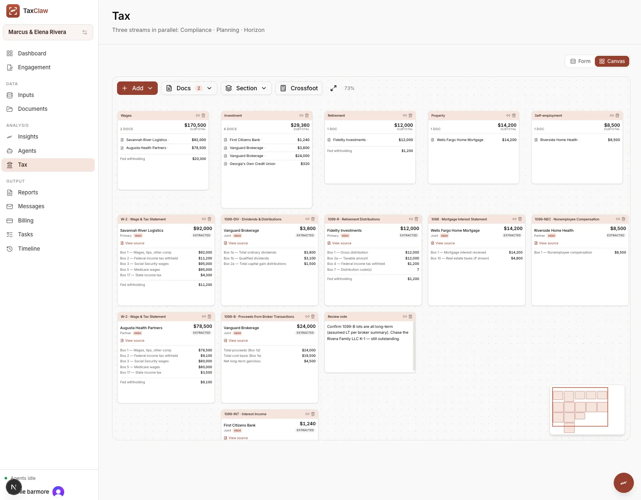The width and height of the screenshot is (641, 500).
Task: View source for First Citizens Bank 1099-INT
Action: coord(236,438)
